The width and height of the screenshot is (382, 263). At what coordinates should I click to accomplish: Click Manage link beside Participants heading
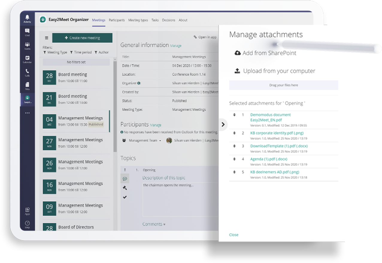(156, 125)
